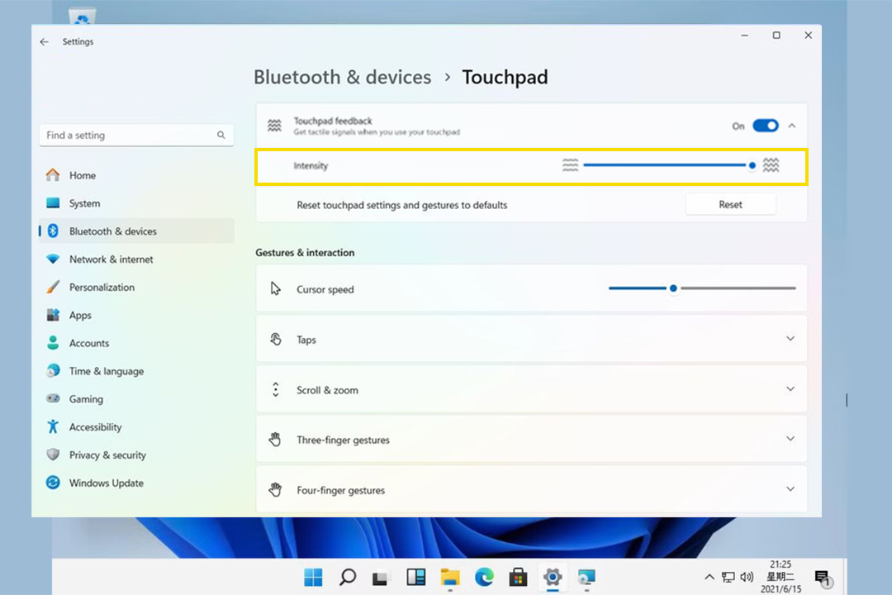Click the Accessibility figure icon
The height and width of the screenshot is (595, 892).
point(53,427)
